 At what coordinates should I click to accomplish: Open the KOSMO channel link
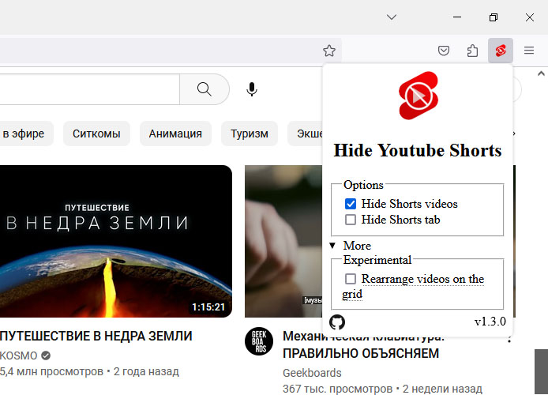click(18, 355)
